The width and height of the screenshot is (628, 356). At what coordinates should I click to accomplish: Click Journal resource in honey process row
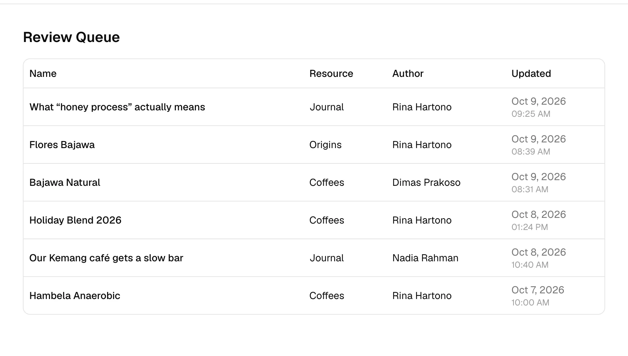pyautogui.click(x=326, y=107)
